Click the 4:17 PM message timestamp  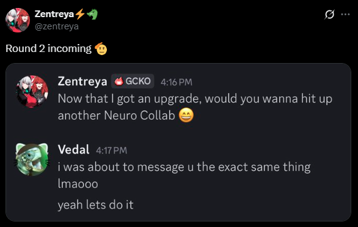111,151
